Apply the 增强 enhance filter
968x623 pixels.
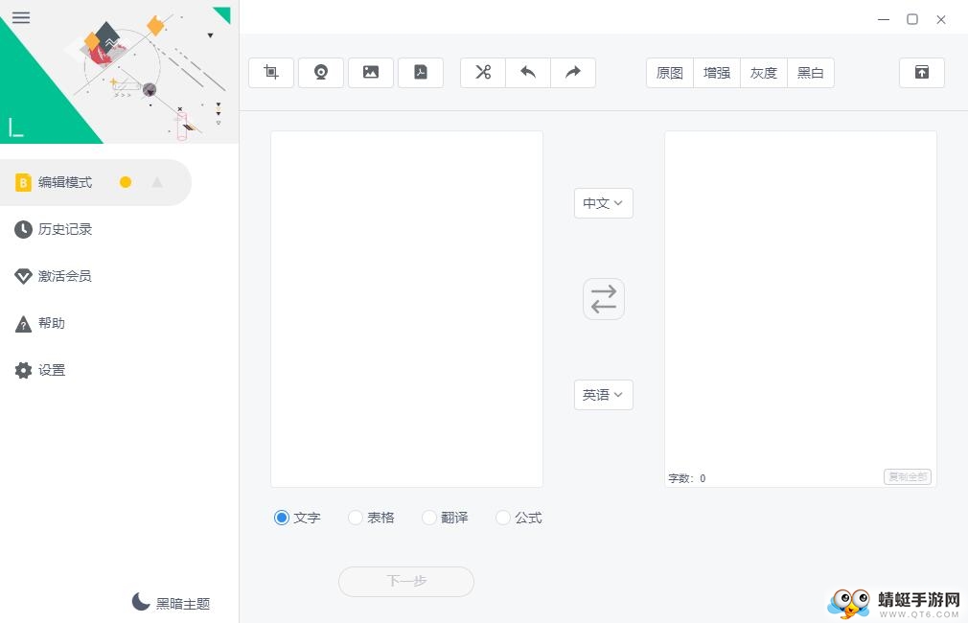pyautogui.click(x=717, y=73)
